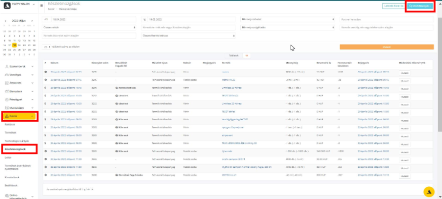Click the orange Mutasd filter button
442x199 pixels.
(387, 47)
